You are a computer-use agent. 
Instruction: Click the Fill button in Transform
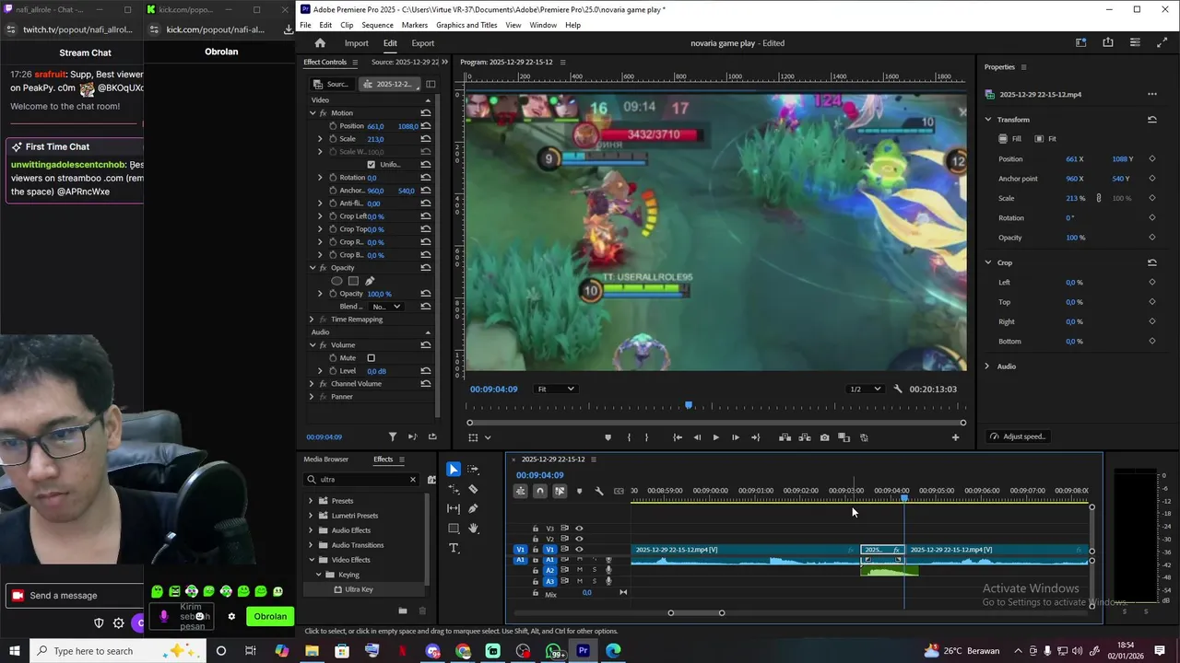(x=1010, y=139)
